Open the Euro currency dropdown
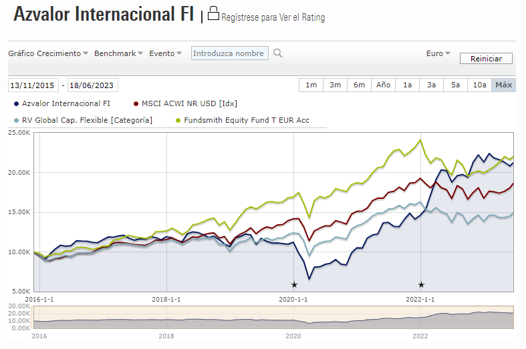This screenshot has width=526, height=349. pyautogui.click(x=438, y=53)
